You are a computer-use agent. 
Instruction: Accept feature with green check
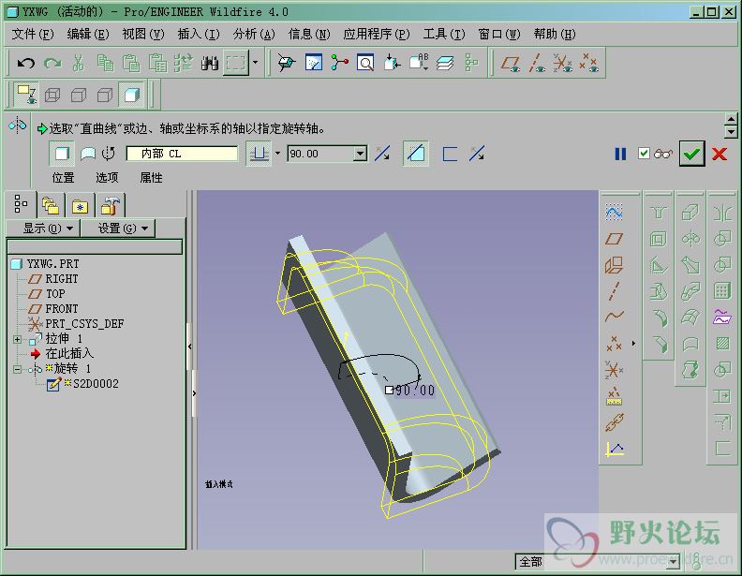[691, 154]
